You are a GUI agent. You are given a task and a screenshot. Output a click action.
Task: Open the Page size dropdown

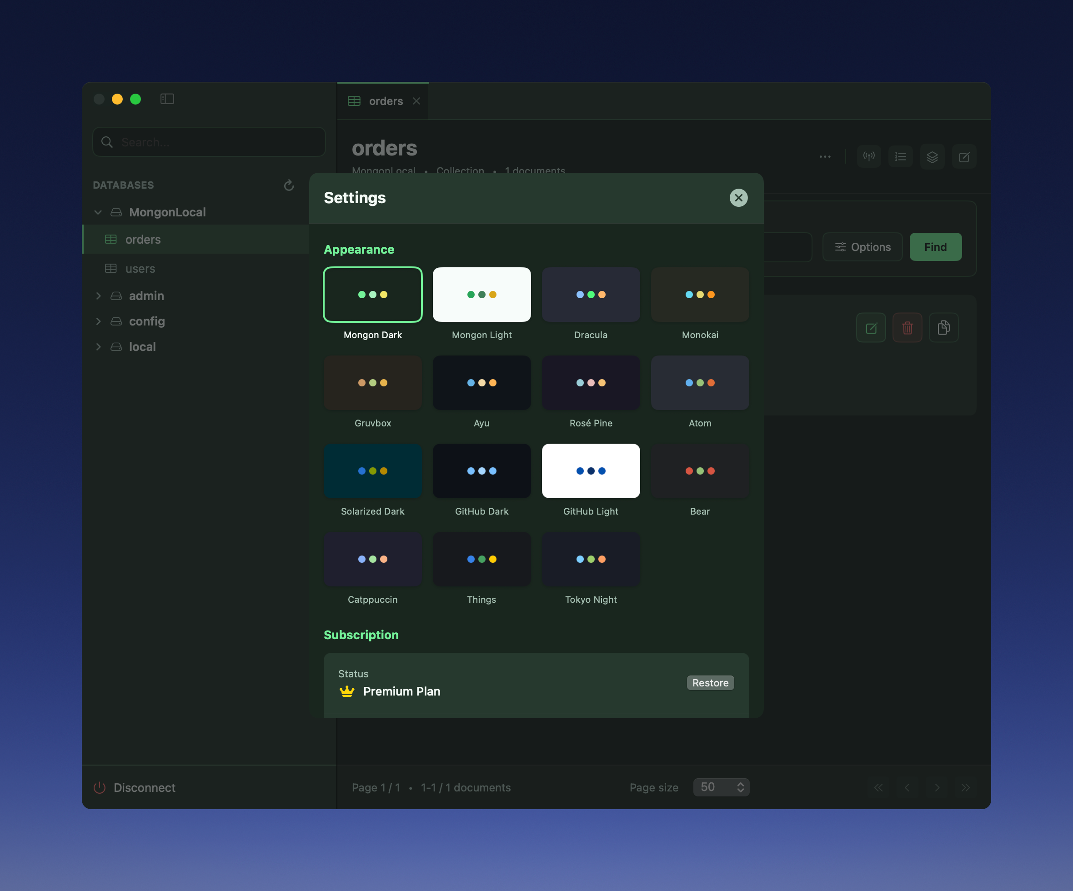pos(721,787)
